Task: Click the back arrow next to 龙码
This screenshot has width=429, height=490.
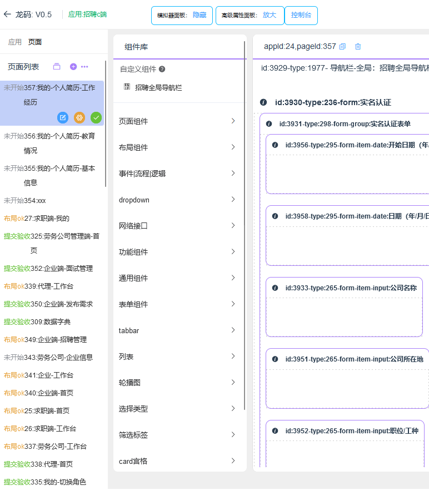Action: [x=7, y=14]
